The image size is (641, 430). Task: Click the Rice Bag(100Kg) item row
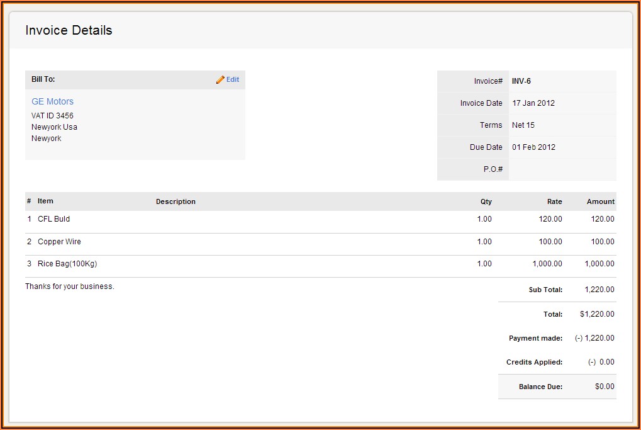(x=65, y=263)
